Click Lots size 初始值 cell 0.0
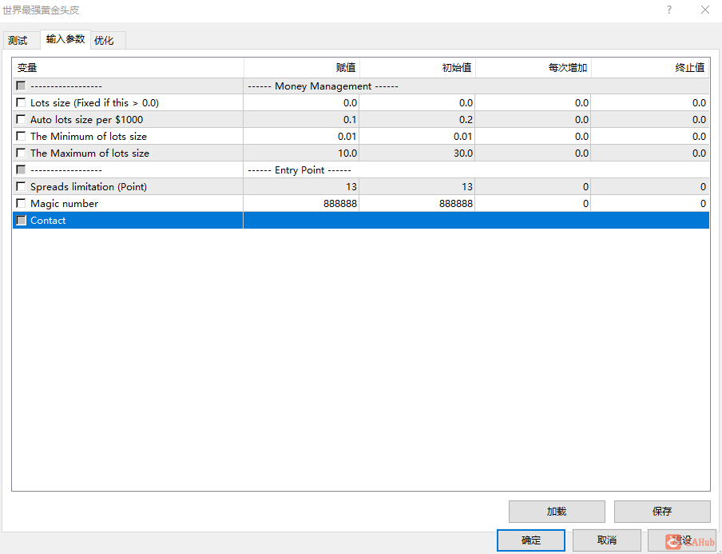722x554 pixels. pyautogui.click(x=418, y=103)
